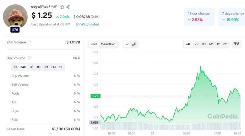Screen dimensions: 245x136
Task: Click the 2.53% hourly change value
Action: (x=195, y=20)
